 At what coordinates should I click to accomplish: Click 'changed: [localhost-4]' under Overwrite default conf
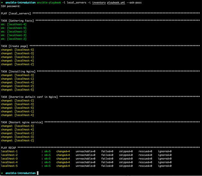(17, 115)
